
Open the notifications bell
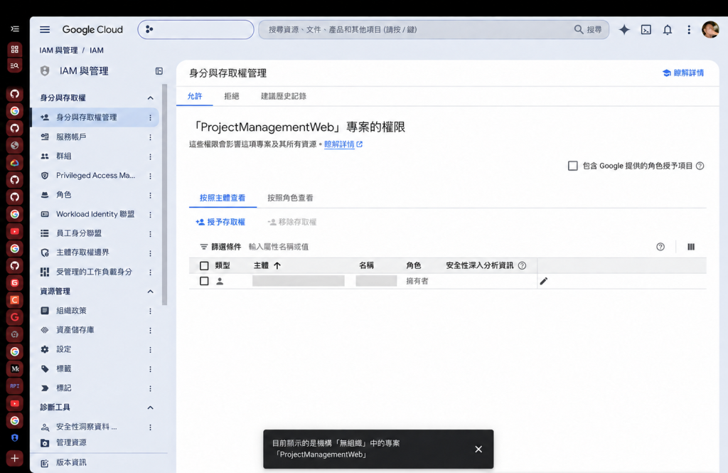click(667, 30)
